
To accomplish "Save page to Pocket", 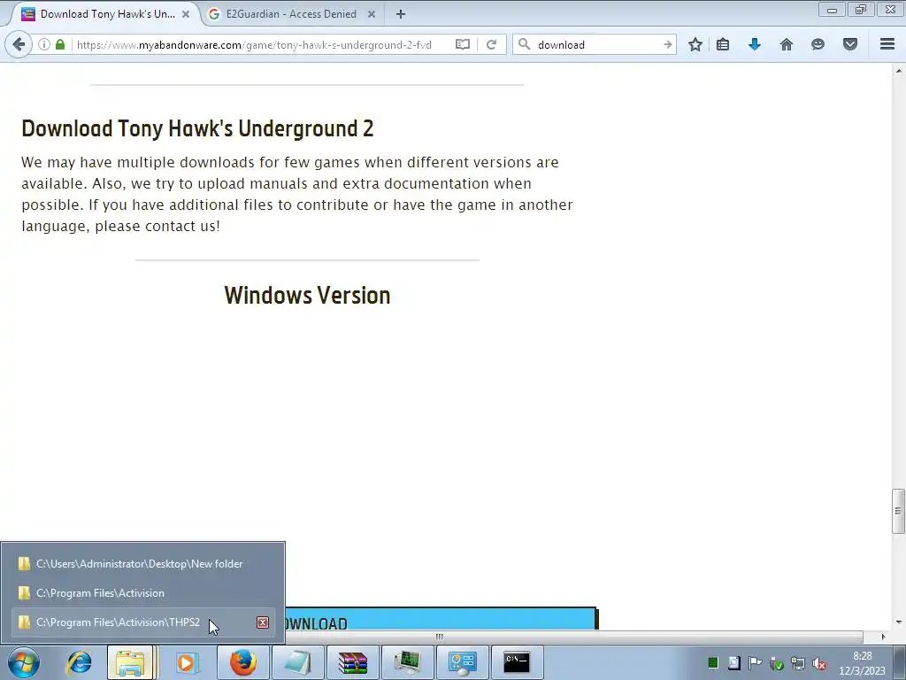I will pyautogui.click(x=850, y=44).
